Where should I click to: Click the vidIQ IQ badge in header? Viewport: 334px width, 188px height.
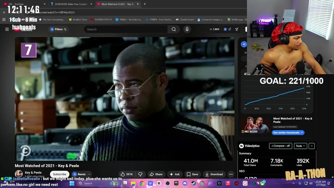[x=225, y=29]
